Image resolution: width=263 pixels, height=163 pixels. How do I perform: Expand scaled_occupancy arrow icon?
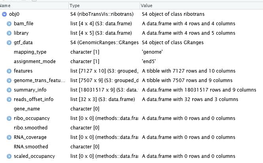click(x=9, y=156)
